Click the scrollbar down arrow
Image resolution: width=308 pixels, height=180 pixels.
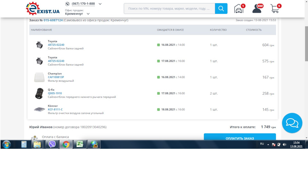point(306,138)
